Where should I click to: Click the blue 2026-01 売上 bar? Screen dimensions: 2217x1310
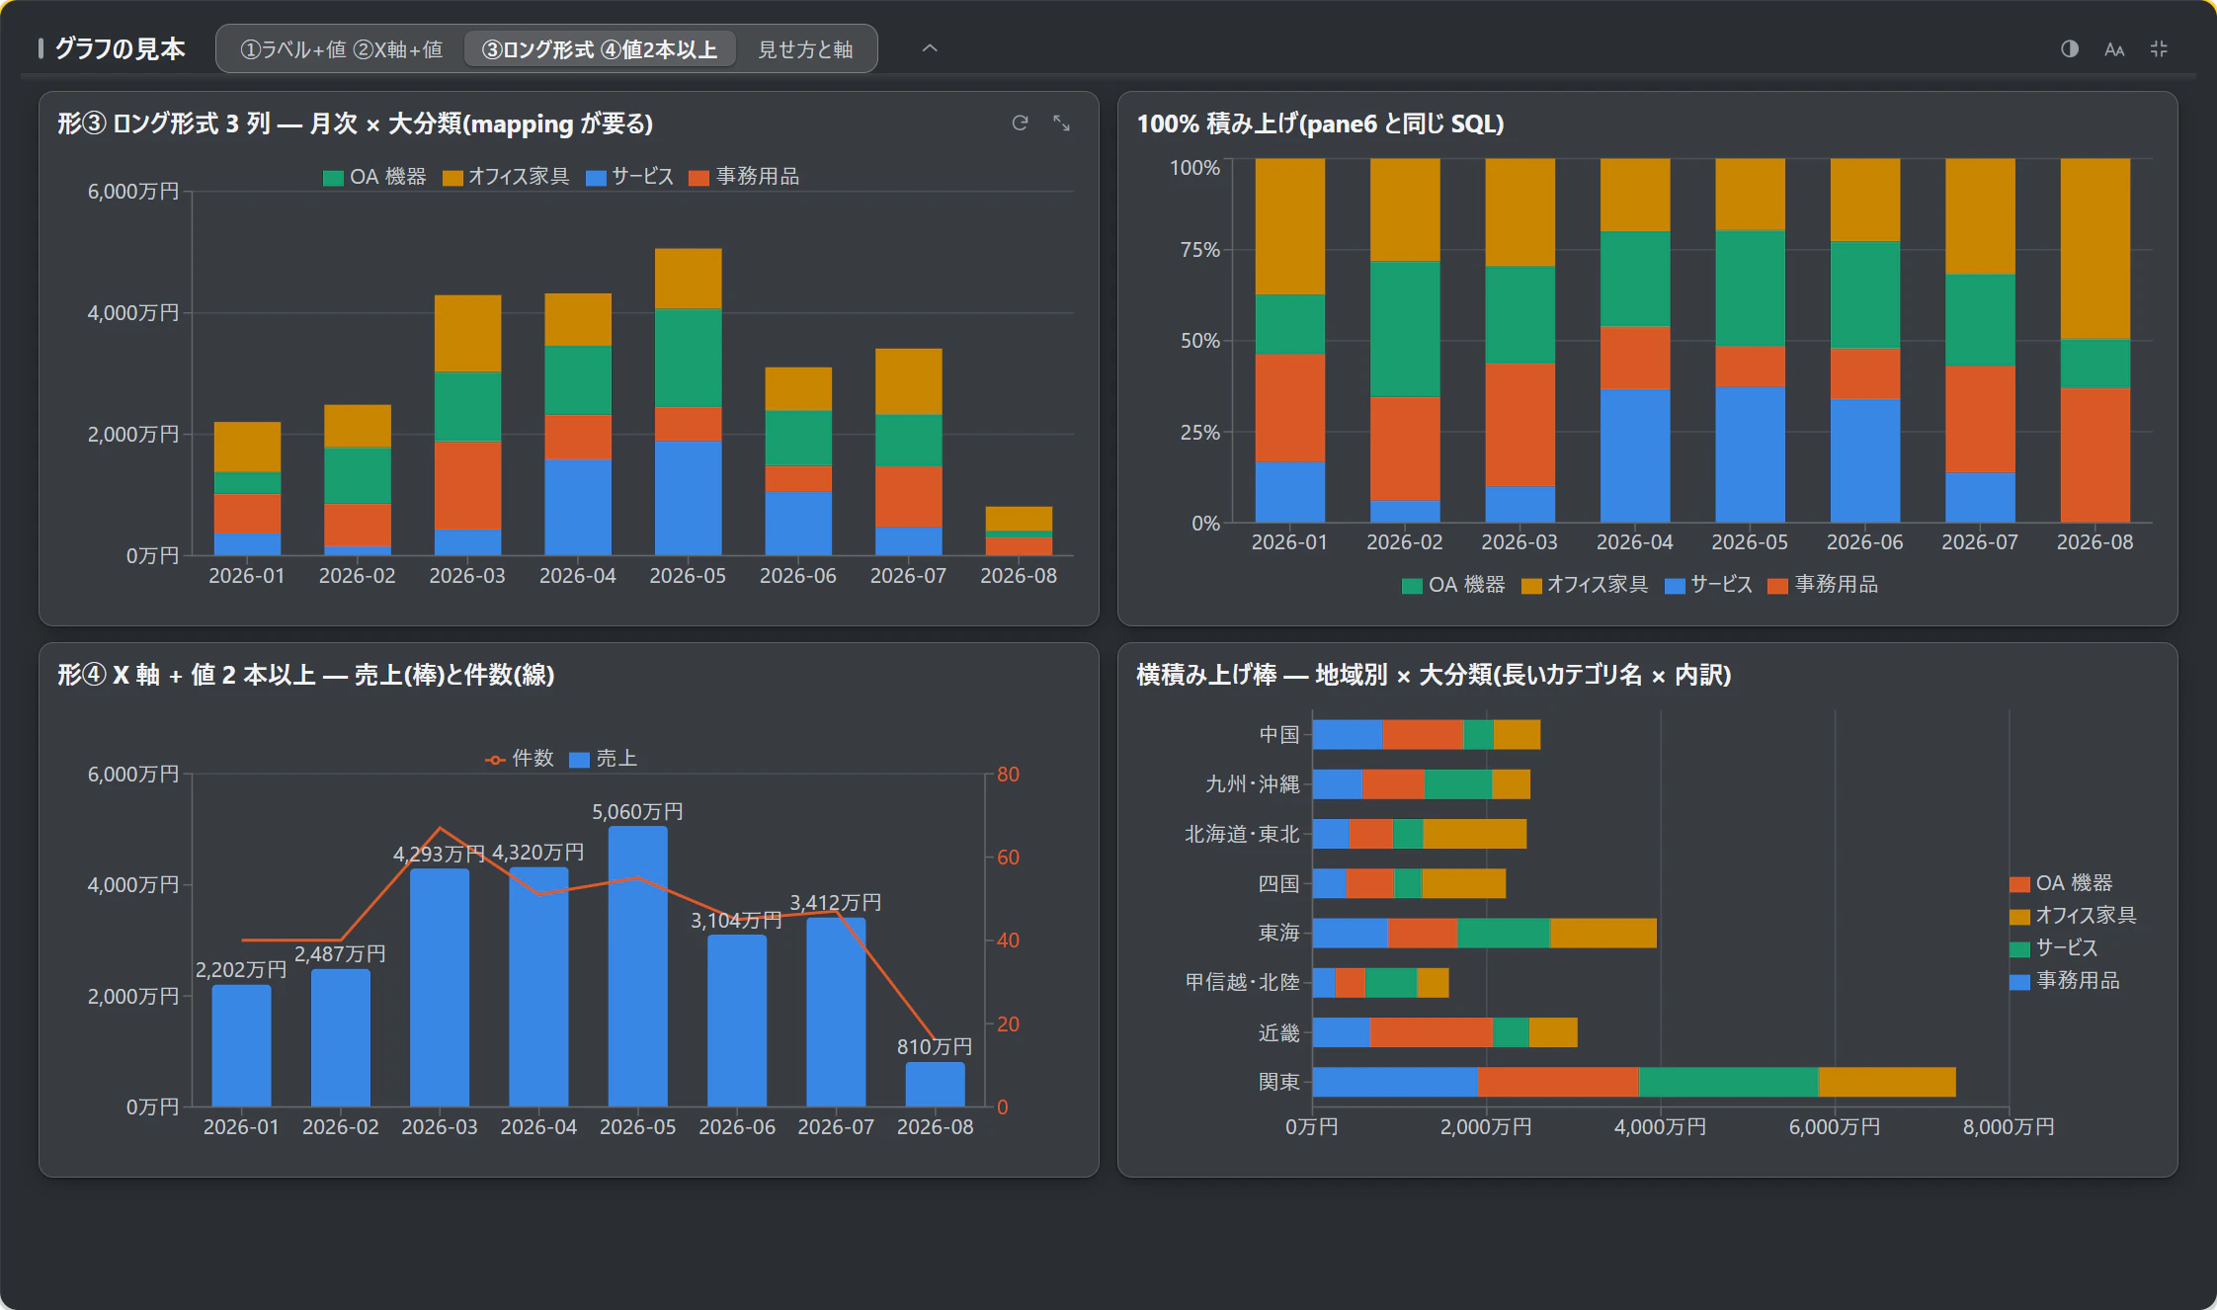(x=242, y=1045)
